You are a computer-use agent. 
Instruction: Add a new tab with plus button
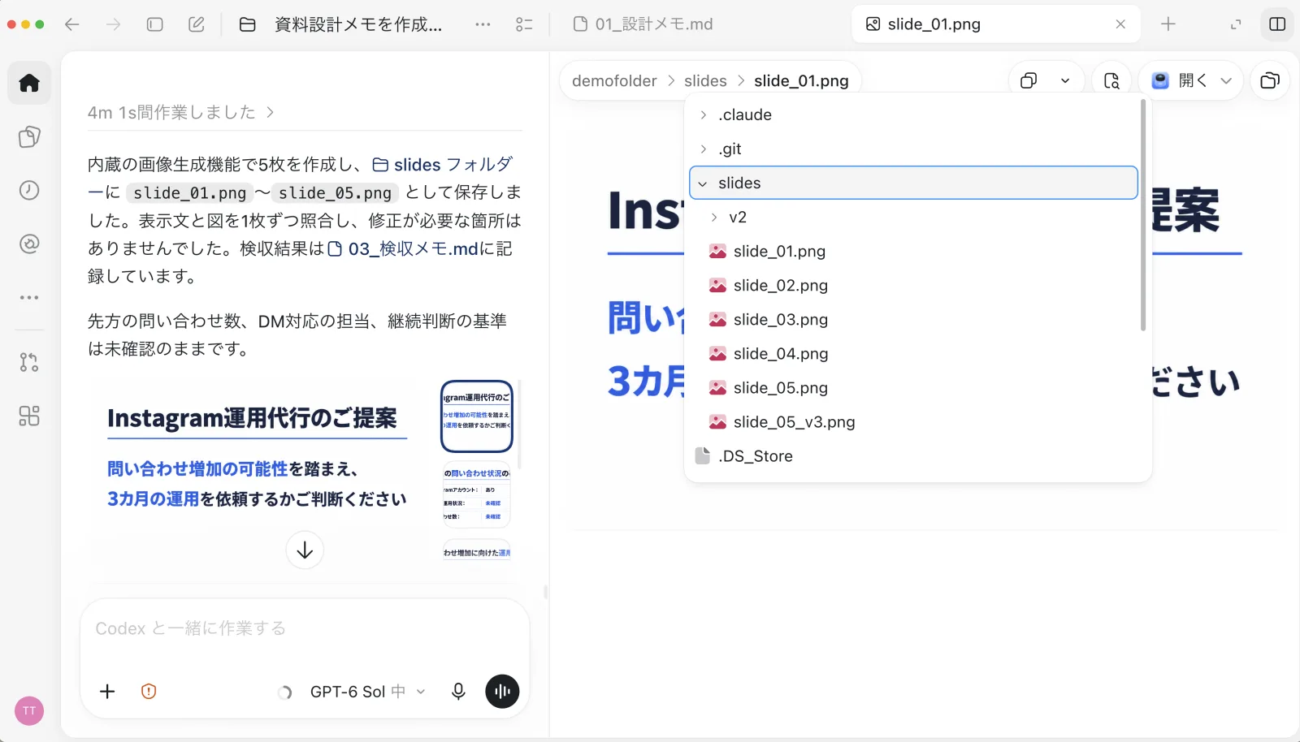coord(1168,24)
